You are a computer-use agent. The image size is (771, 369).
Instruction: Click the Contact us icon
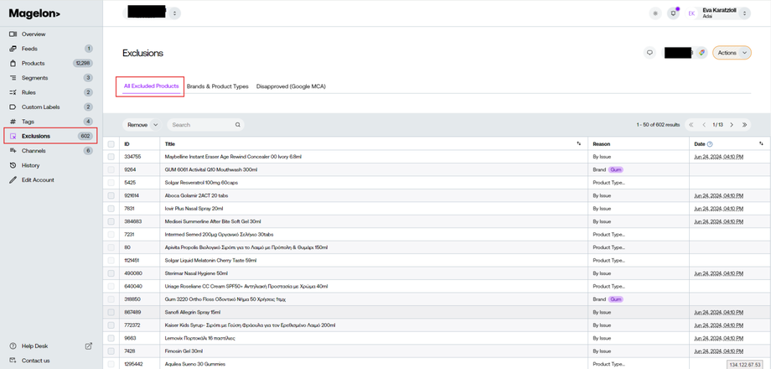[13, 361]
